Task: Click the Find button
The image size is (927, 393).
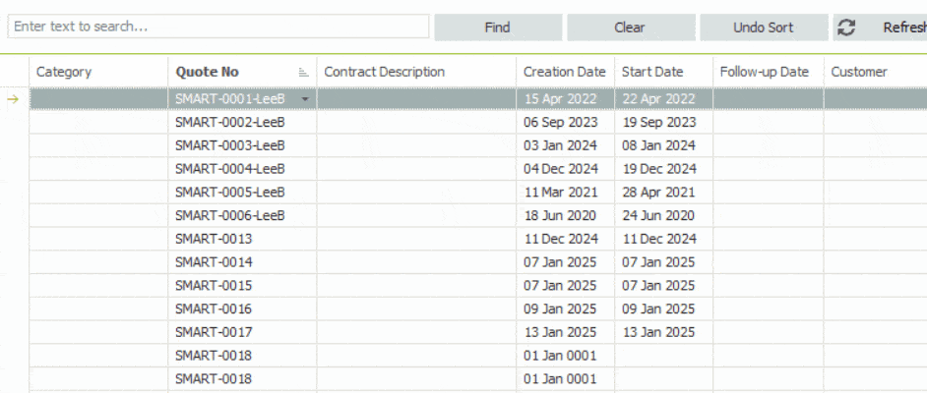Action: coord(497,28)
